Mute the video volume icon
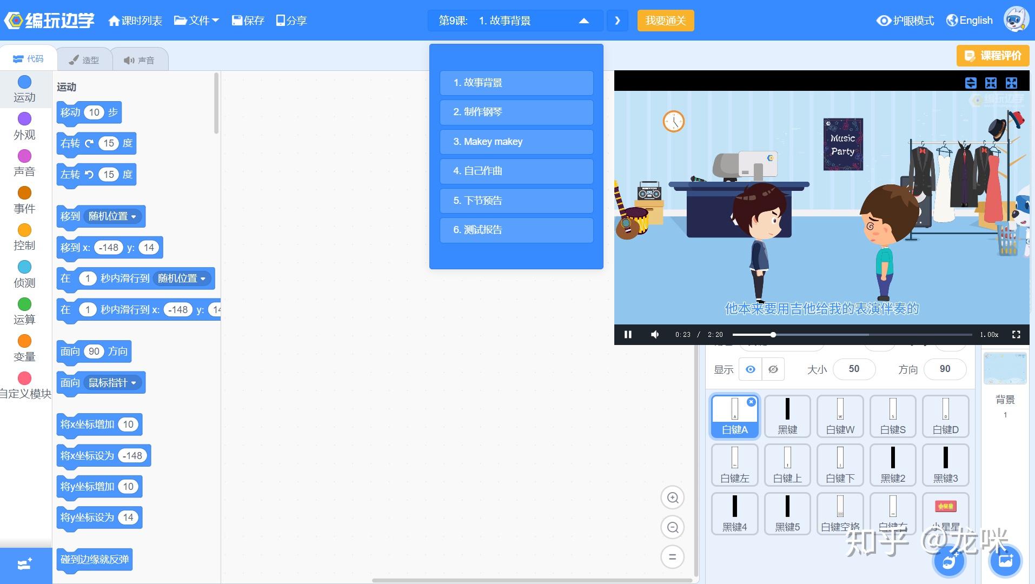This screenshot has width=1035, height=584. (655, 335)
